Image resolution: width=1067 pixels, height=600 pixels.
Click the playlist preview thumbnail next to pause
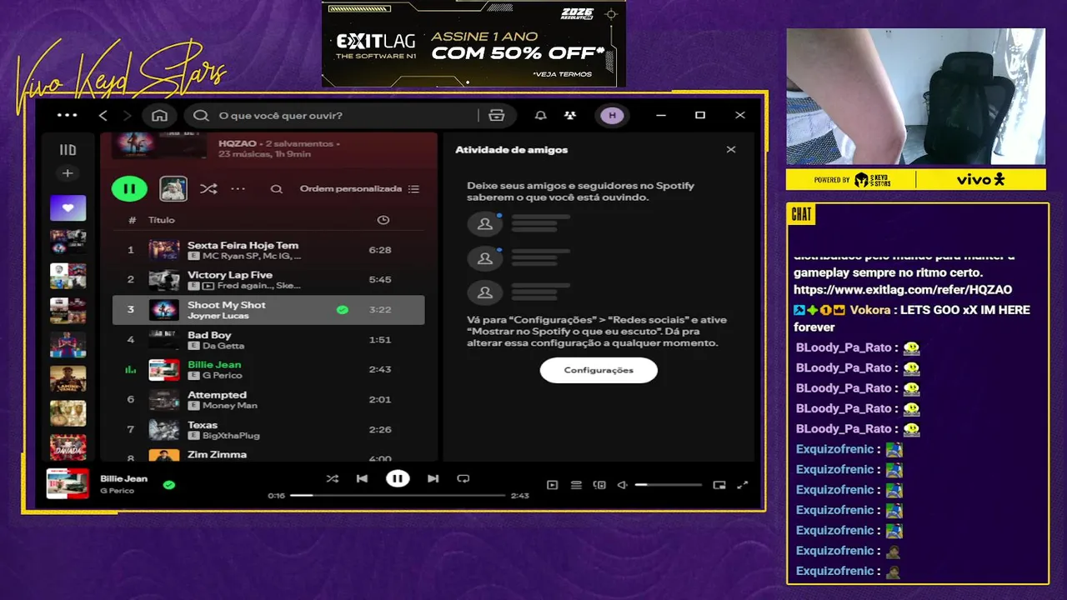coord(173,189)
